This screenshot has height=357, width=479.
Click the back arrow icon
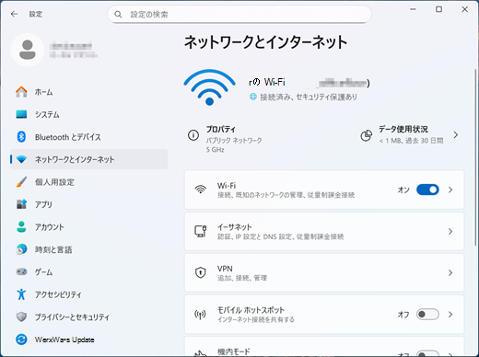(14, 14)
